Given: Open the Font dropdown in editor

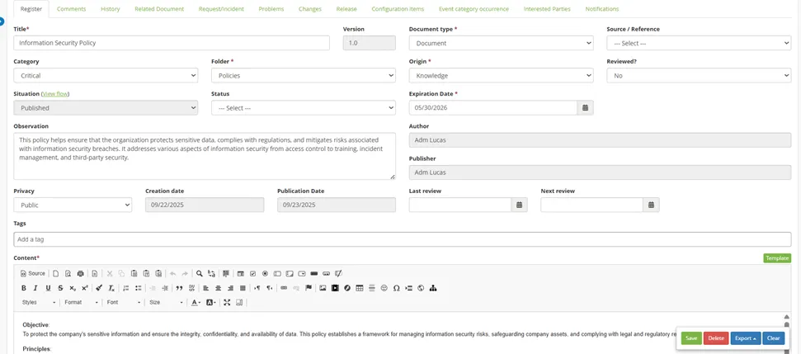Looking at the screenshot, I should pyautogui.click(x=124, y=302).
